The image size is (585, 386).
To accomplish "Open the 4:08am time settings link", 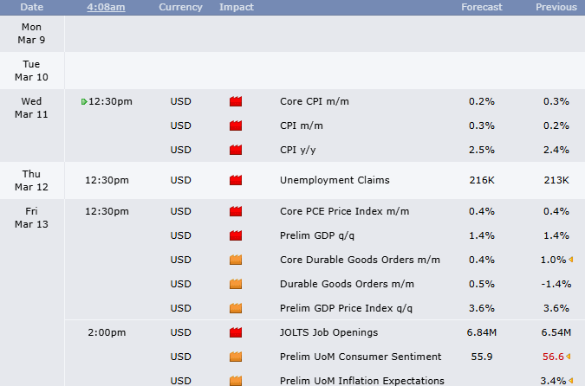I will (x=106, y=7).
